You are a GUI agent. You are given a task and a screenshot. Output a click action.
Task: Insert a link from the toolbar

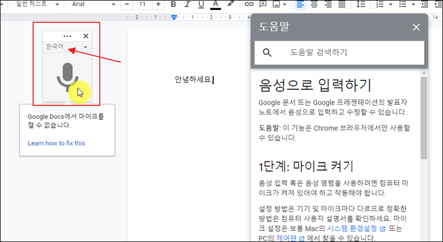tap(249, 4)
